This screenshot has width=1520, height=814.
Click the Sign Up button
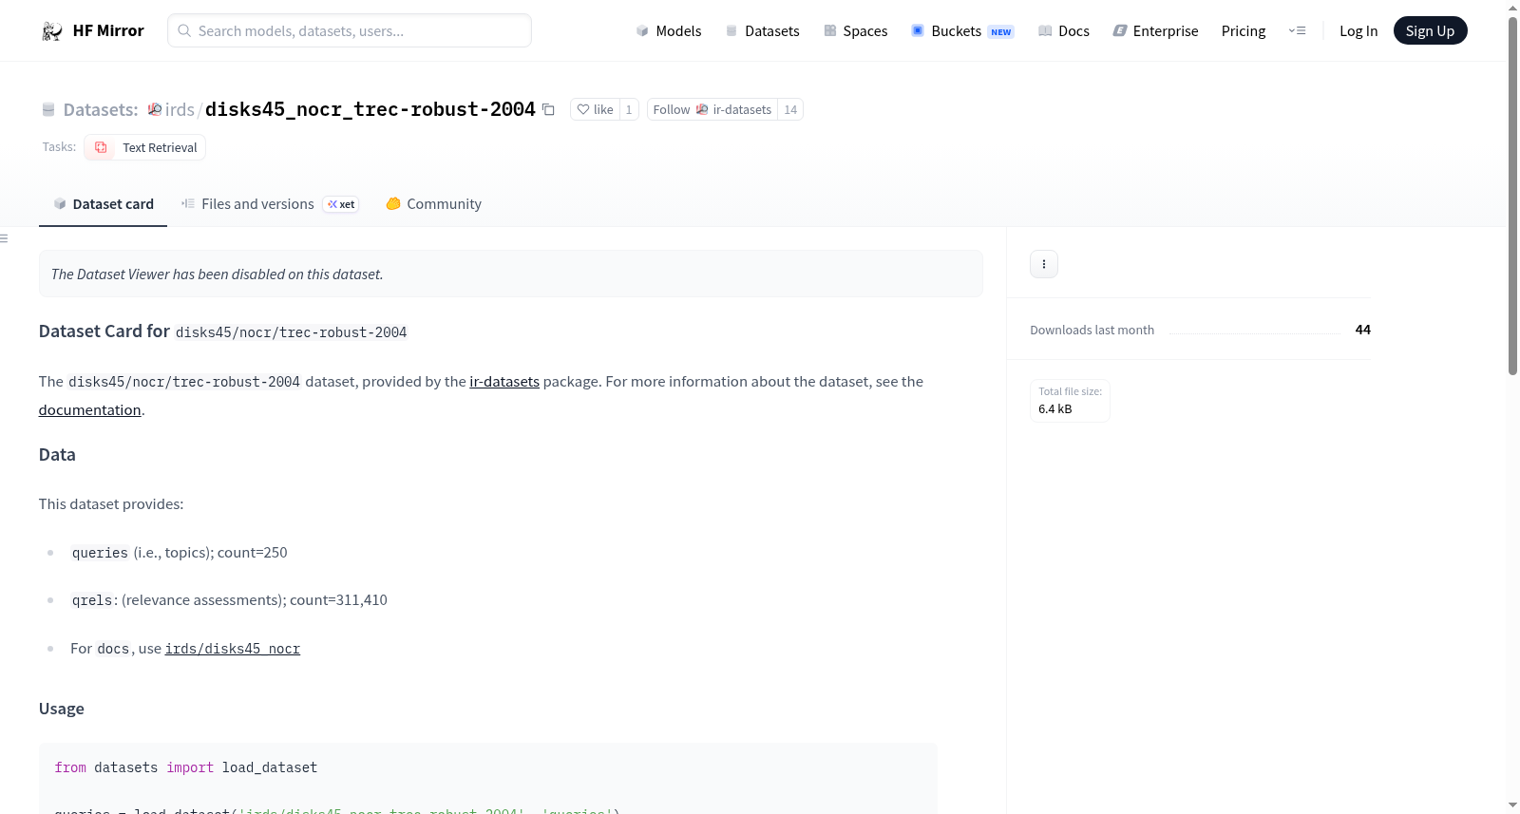pos(1430,31)
